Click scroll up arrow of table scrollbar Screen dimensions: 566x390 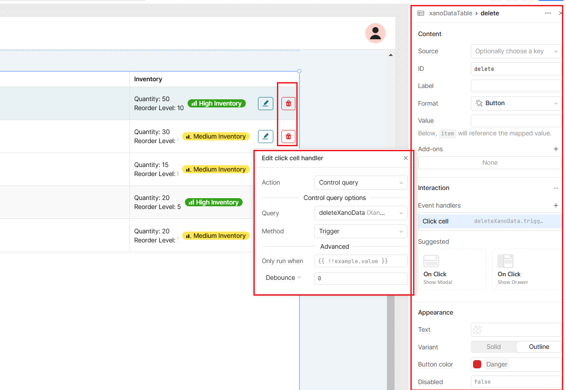(x=391, y=55)
